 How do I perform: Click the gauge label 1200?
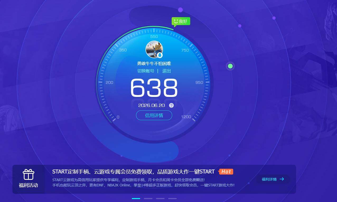click(186, 117)
